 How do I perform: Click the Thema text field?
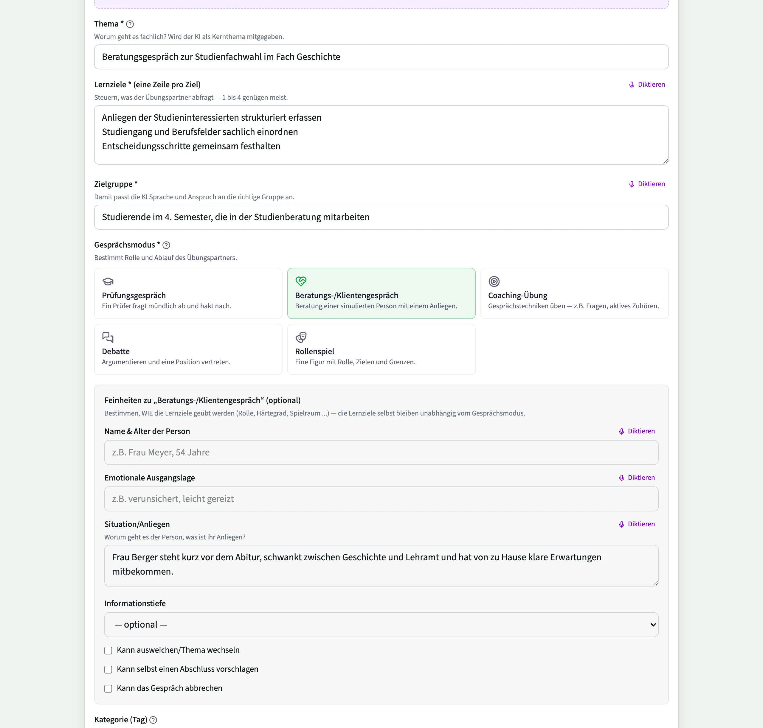(381, 57)
